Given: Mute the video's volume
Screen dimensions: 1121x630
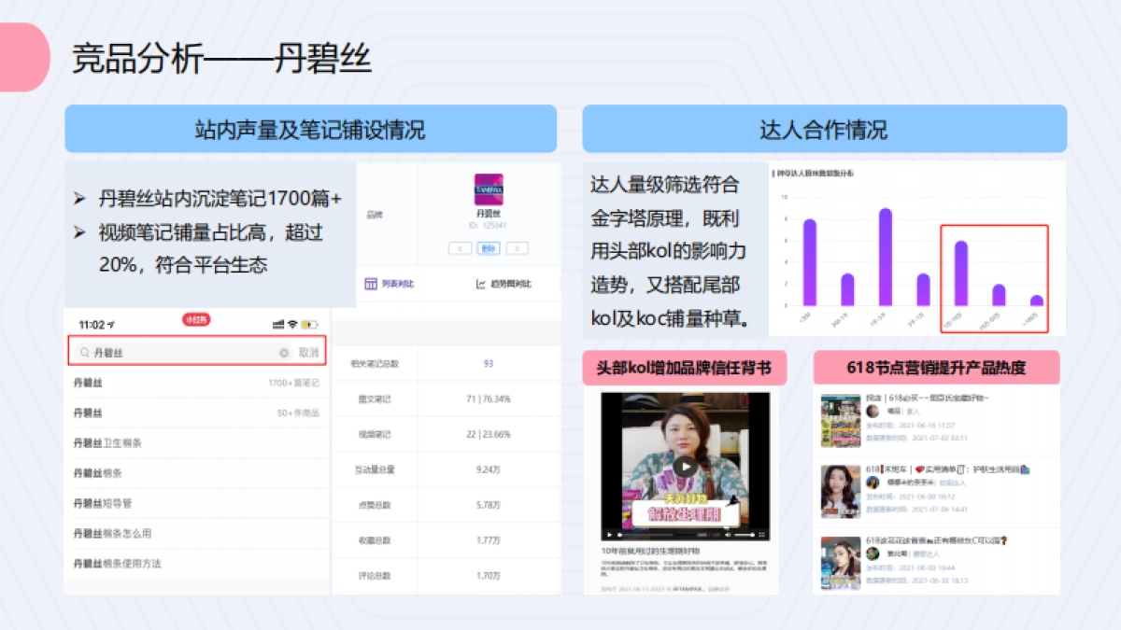Looking at the screenshot, I should 728,534.
